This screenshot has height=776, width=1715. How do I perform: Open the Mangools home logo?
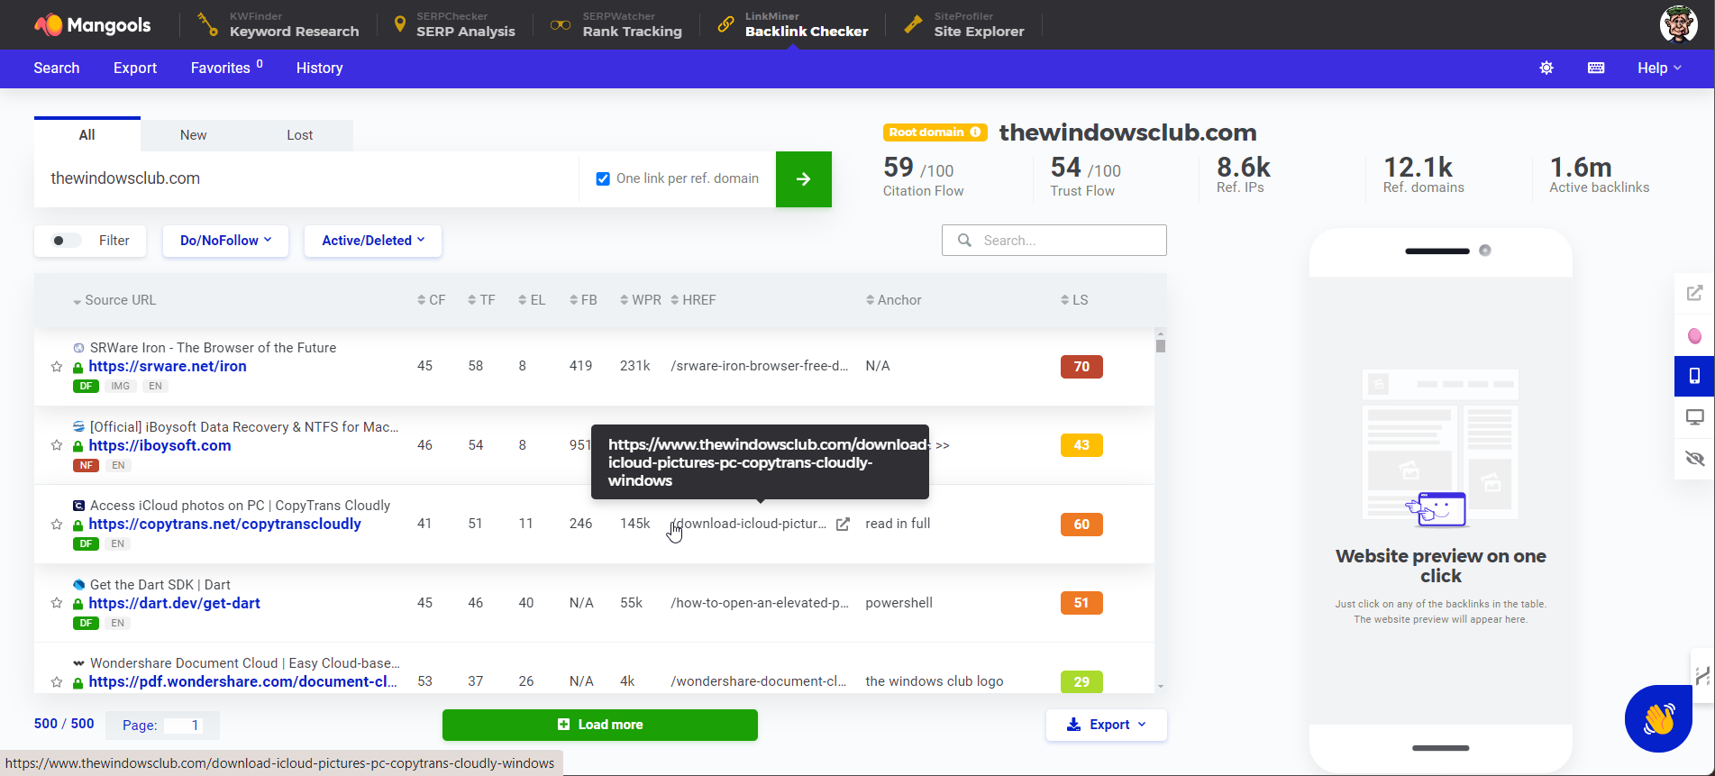[x=93, y=24]
